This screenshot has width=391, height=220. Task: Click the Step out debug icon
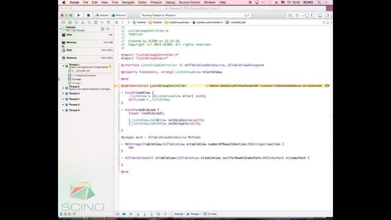point(152,214)
